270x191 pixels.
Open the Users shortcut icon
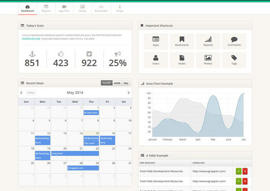point(156,60)
